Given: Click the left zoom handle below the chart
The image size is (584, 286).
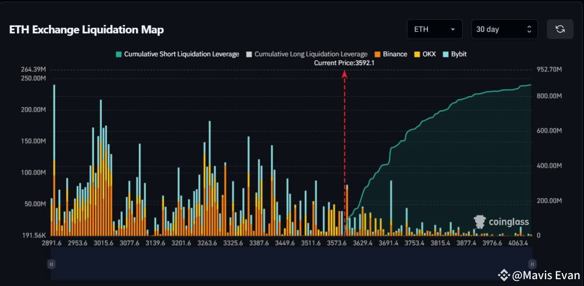Looking at the screenshot, I should point(52,264).
